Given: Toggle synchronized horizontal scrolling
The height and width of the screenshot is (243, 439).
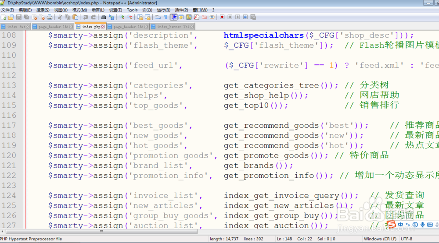Looking at the screenshot, I should pos(148,17).
